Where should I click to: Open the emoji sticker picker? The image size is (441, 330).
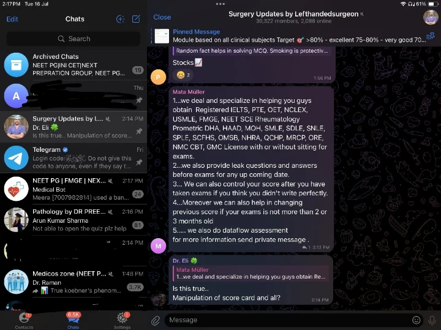click(x=417, y=320)
